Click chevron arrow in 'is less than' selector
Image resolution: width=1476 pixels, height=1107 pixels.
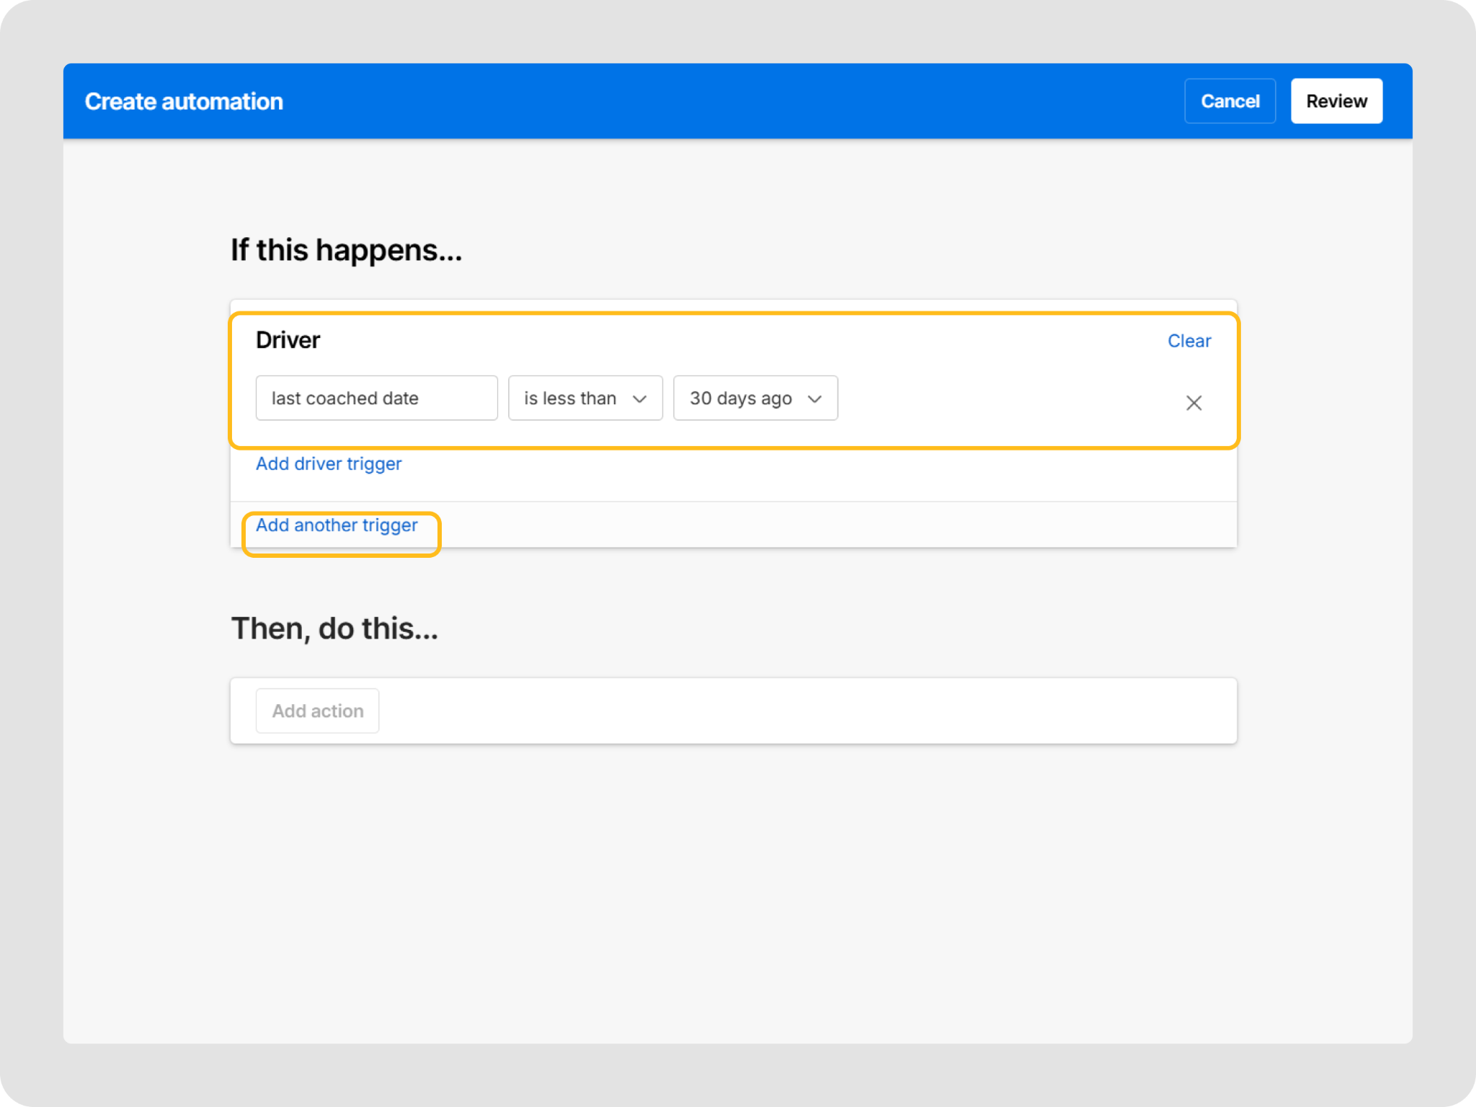[x=639, y=399]
